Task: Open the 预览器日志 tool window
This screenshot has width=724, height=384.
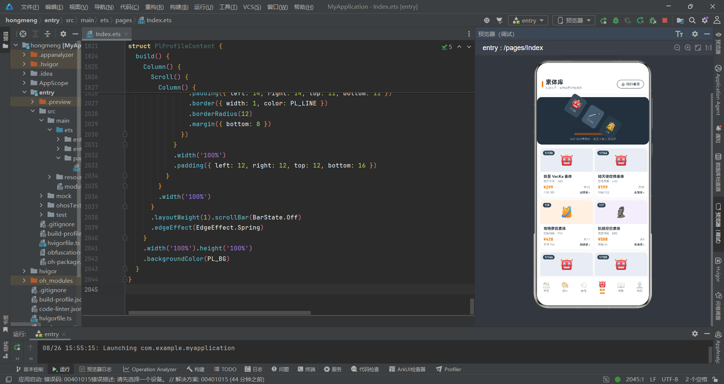Action: [96, 369]
